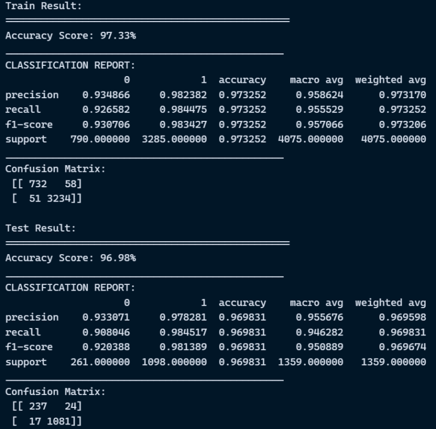
Task: Click the test Accuracy Score 96.98% text
Action: coord(70,258)
